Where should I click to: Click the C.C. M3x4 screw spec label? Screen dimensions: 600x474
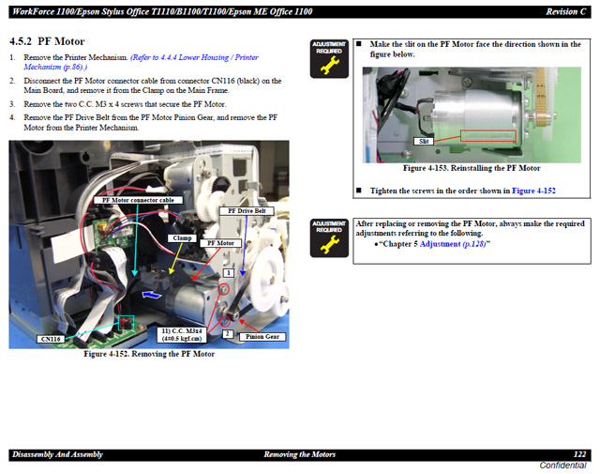point(182,335)
